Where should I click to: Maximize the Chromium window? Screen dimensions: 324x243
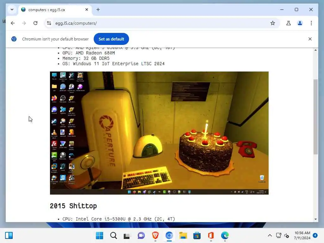point(296,9)
